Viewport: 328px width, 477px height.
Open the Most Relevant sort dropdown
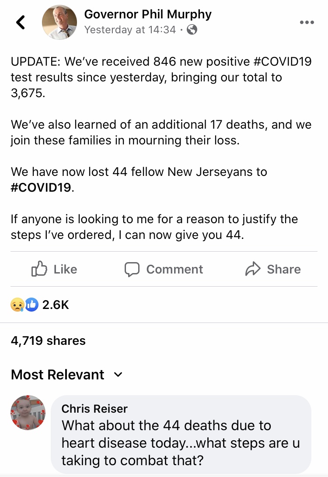pos(67,375)
